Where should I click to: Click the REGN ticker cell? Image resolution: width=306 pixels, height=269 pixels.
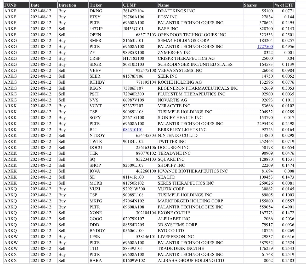105,88
